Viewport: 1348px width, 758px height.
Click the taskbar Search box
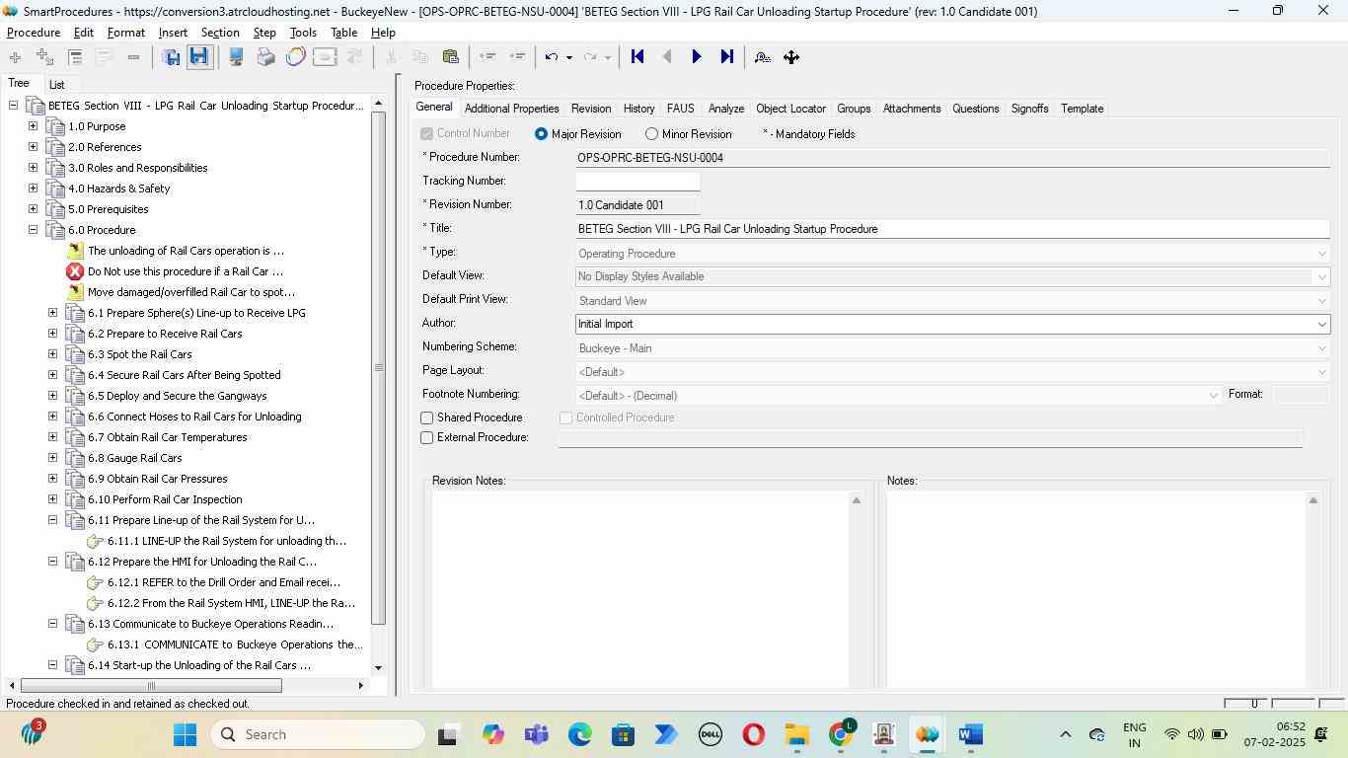click(x=319, y=734)
